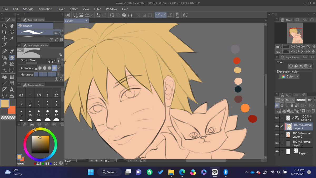The height and width of the screenshot is (178, 316).
Task: Select the Paper layer row
Action: click(299, 152)
